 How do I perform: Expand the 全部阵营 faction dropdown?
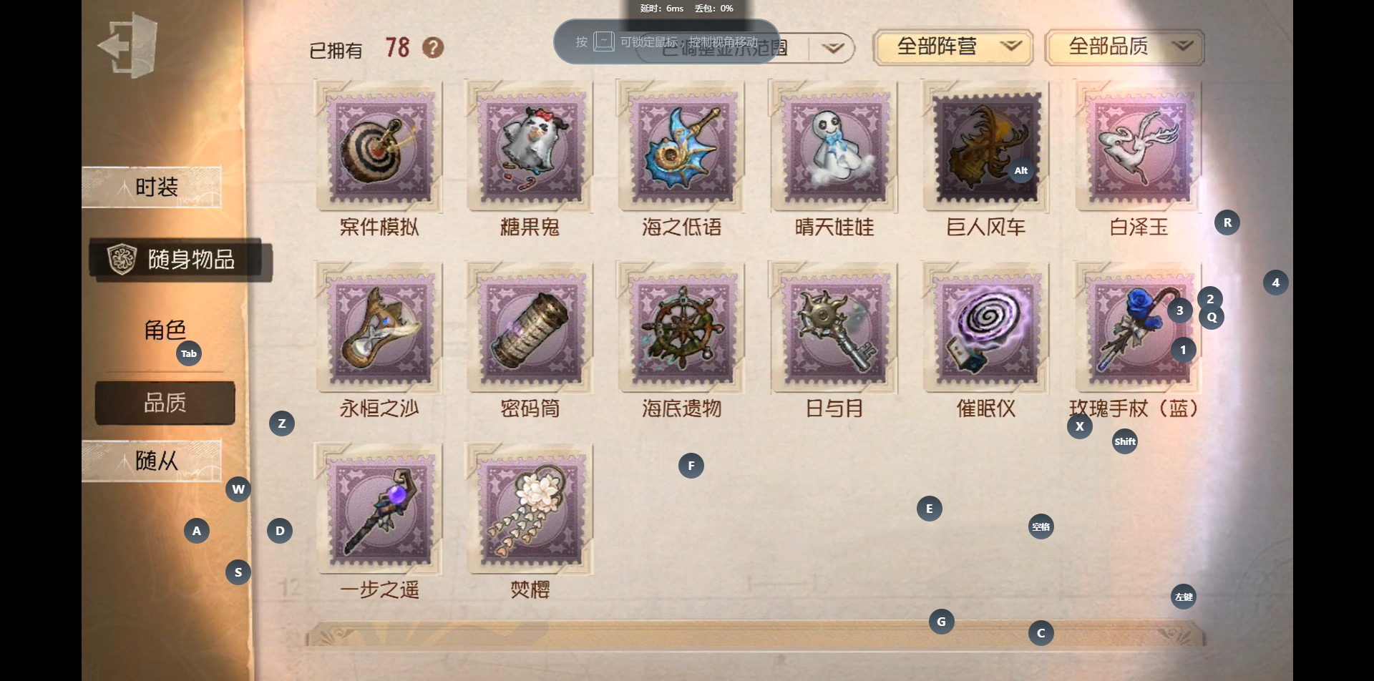(x=952, y=47)
